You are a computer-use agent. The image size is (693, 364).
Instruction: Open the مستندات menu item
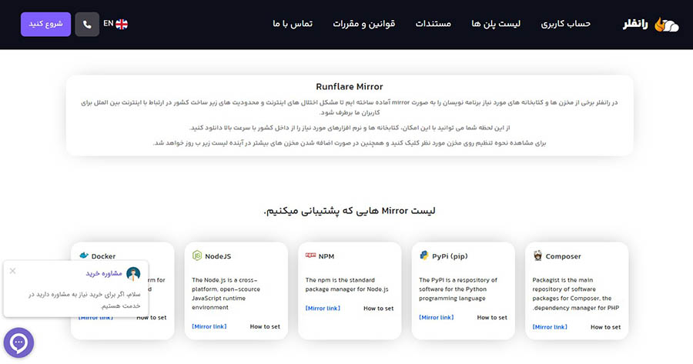coord(433,24)
